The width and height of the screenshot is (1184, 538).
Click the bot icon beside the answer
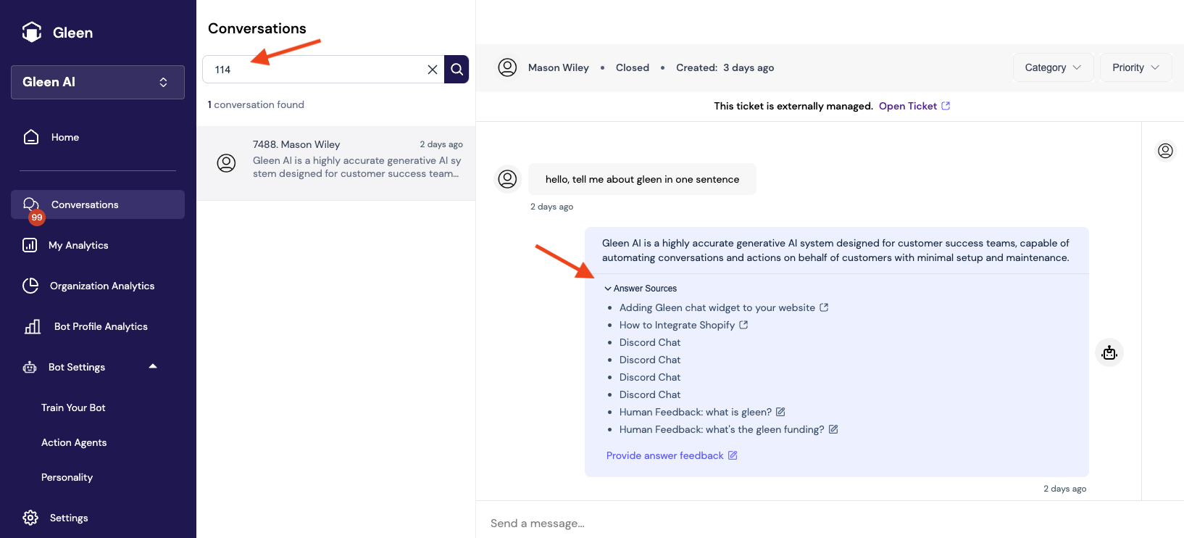(1109, 353)
